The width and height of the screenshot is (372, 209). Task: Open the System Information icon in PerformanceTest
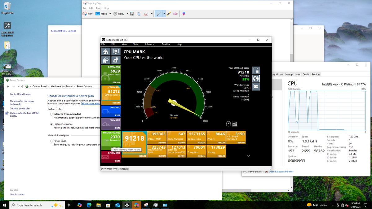(116, 51)
